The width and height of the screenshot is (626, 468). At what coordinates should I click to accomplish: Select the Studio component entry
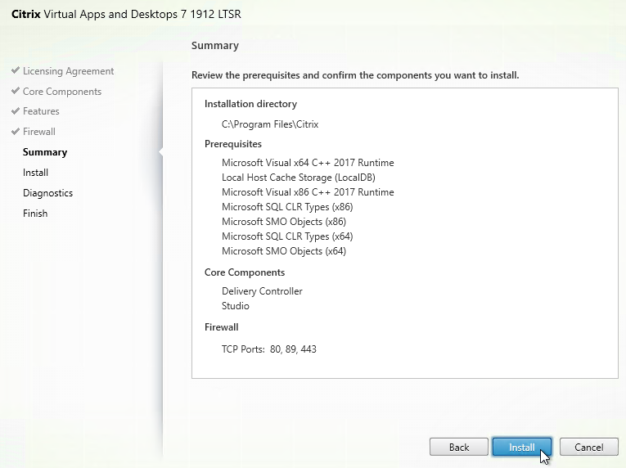click(235, 306)
